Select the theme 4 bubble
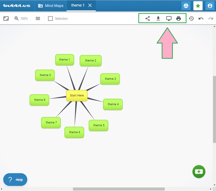This screenshot has height=191, width=216. point(113,104)
